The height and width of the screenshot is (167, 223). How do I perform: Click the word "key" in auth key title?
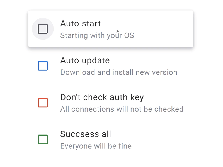[137, 98]
